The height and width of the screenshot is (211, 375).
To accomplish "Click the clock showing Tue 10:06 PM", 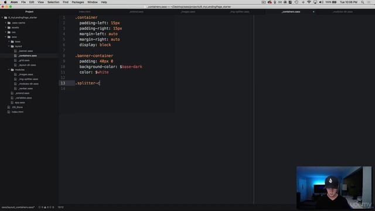I will coord(349,2).
